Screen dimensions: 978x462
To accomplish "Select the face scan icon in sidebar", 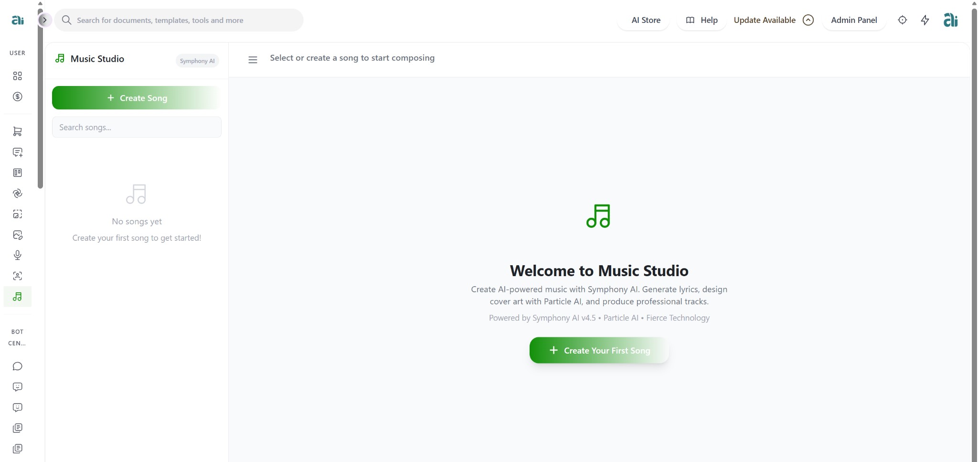I will (18, 276).
